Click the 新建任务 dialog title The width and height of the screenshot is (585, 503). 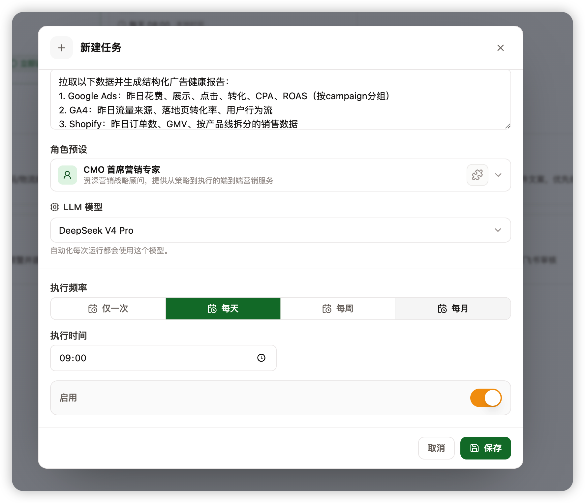tap(101, 47)
